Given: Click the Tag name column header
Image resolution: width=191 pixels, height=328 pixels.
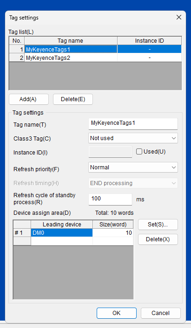Looking at the screenshot, I should pyautogui.click(x=71, y=40).
